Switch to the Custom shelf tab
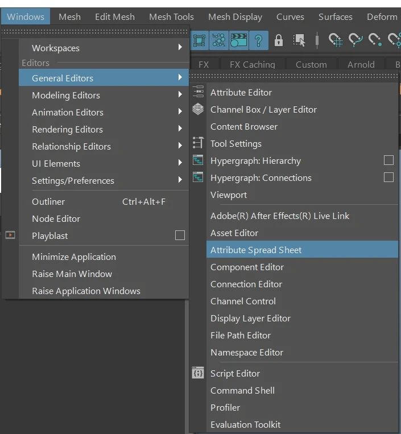This screenshot has height=434, width=401. point(311,64)
